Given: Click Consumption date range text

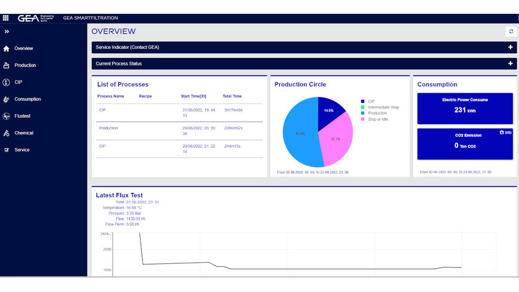Looking at the screenshot, I should pos(455,172).
